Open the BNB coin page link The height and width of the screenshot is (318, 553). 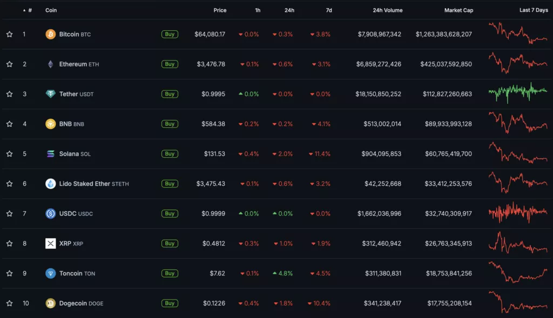point(72,124)
